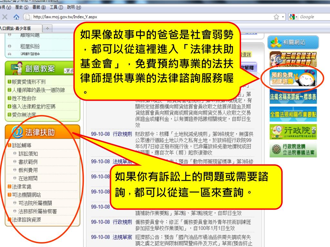Select the 入口網站-青少年版 tab

click(20, 28)
